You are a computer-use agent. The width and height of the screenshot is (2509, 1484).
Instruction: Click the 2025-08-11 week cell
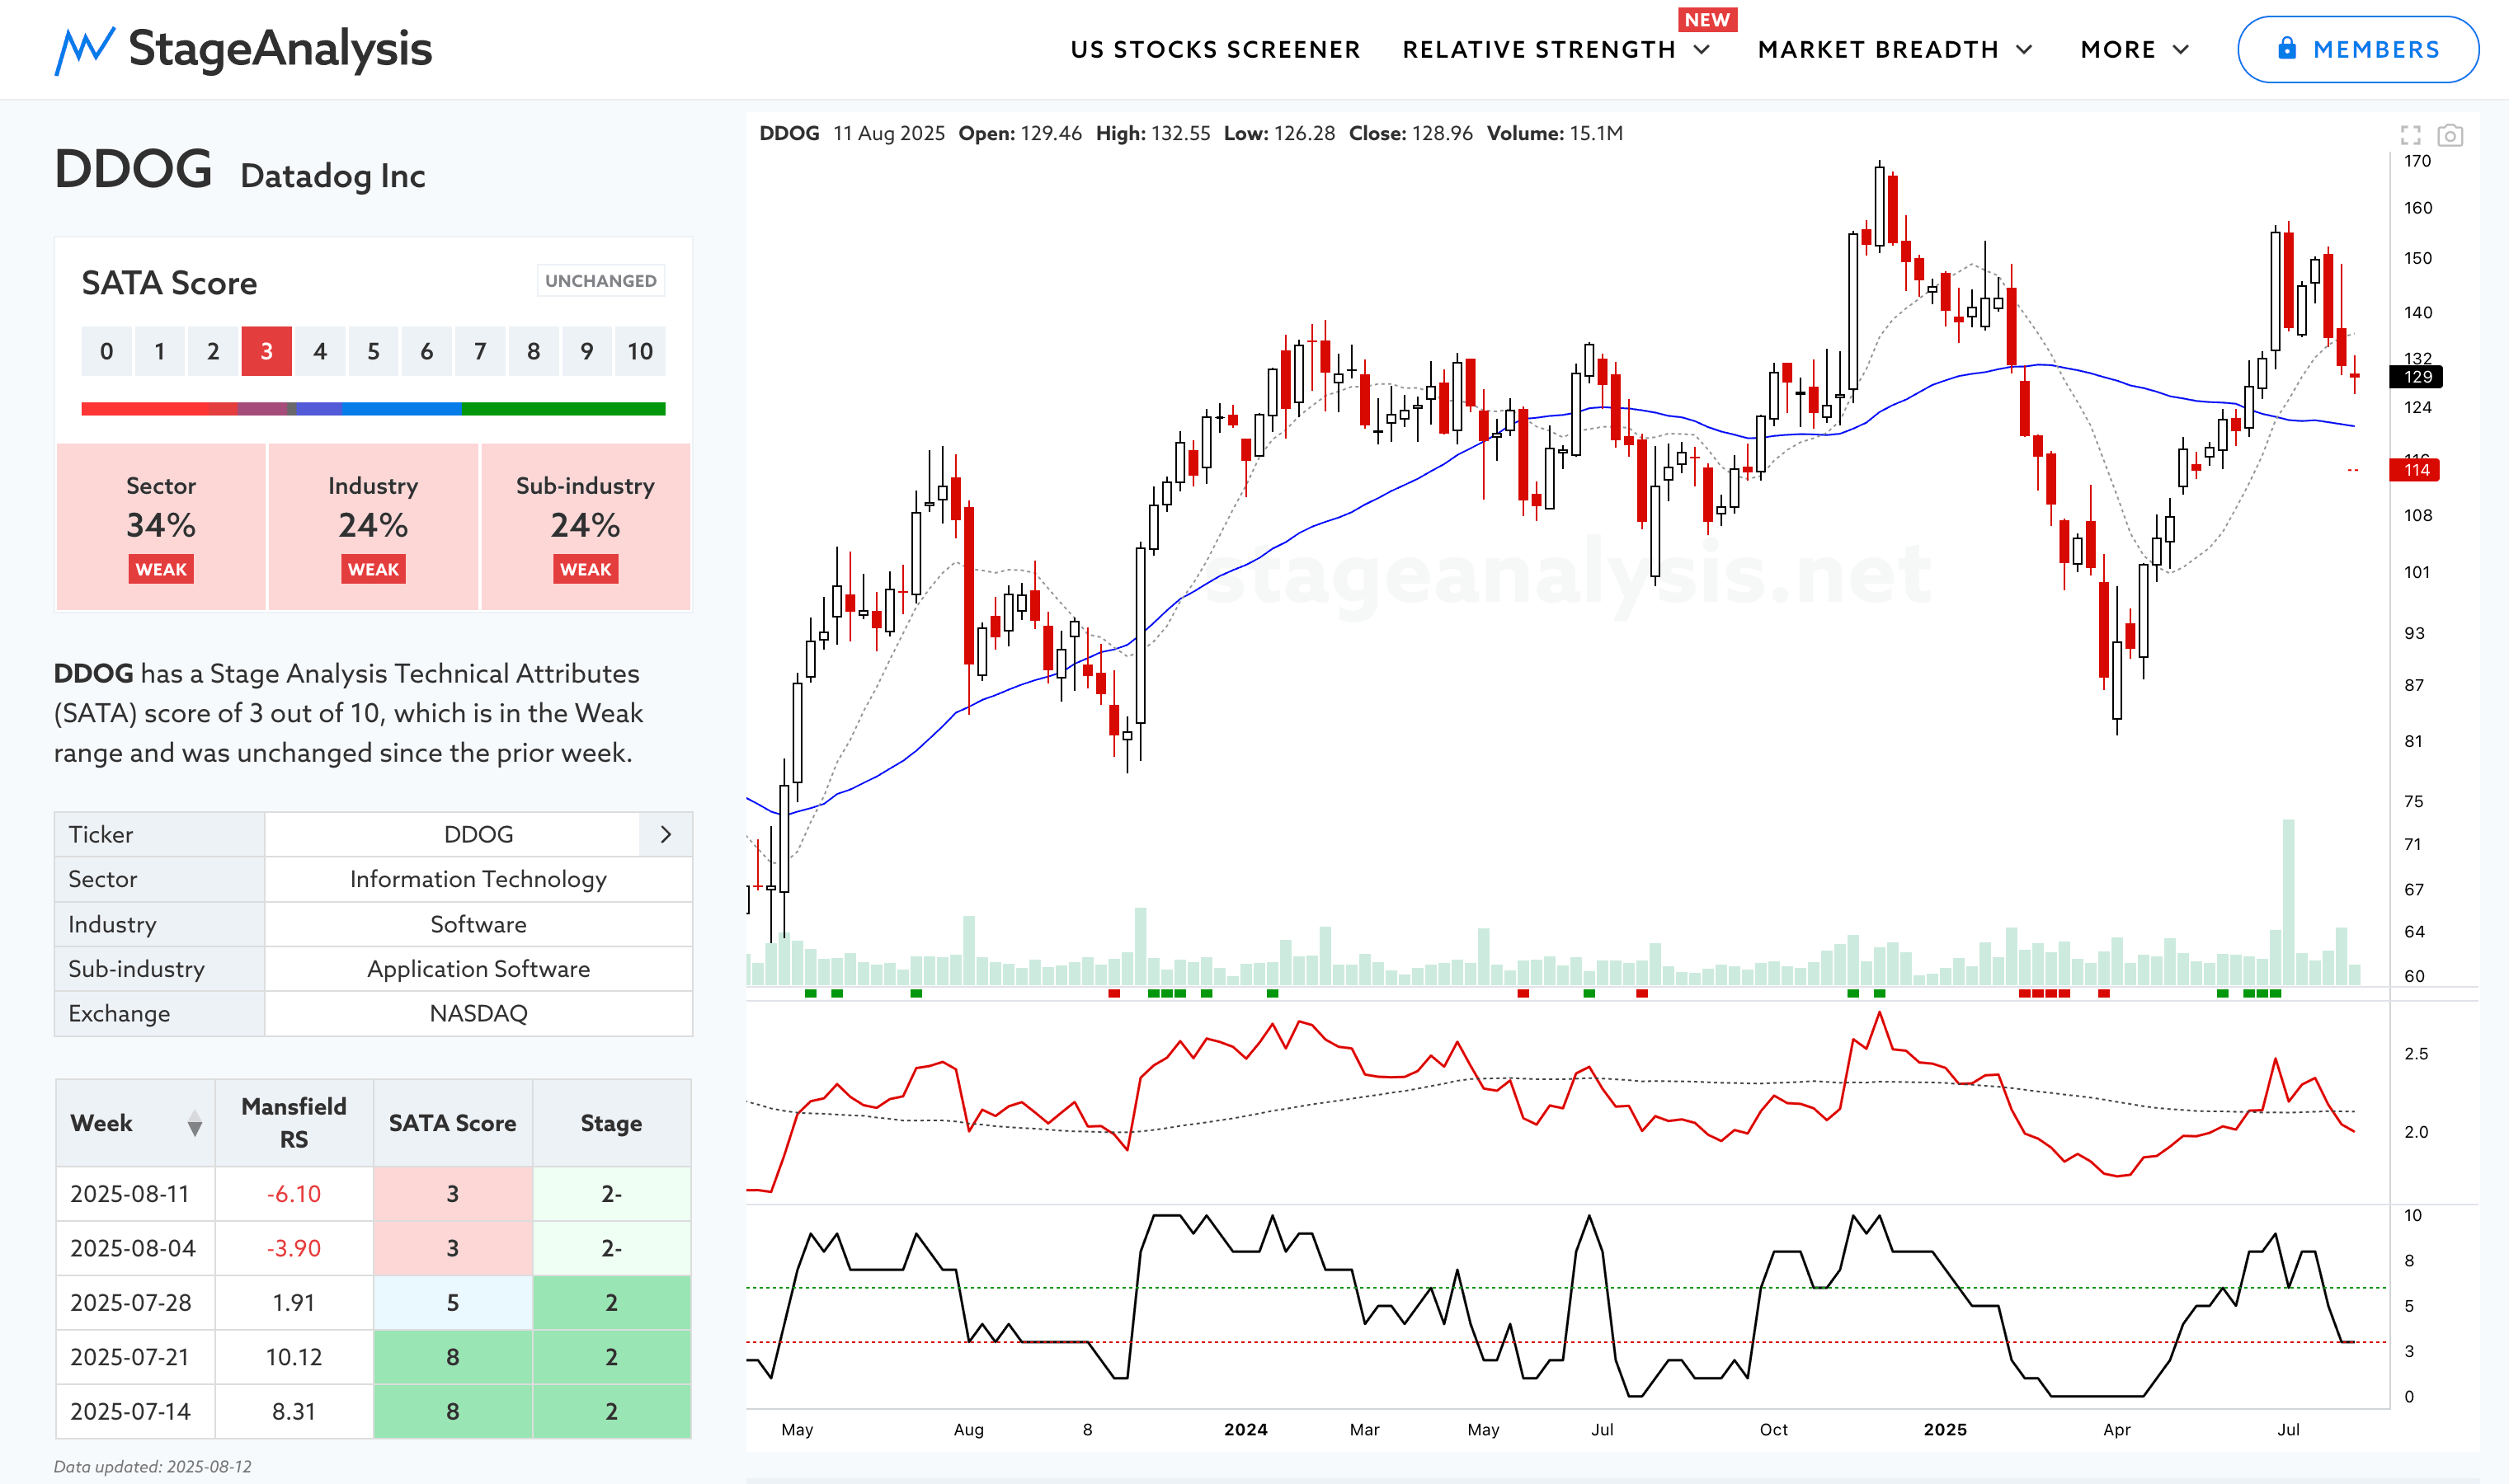coord(135,1194)
